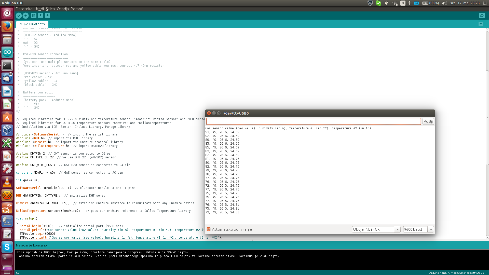Click serial output row '93, 49, 26.6, 24.69'

point(222,132)
